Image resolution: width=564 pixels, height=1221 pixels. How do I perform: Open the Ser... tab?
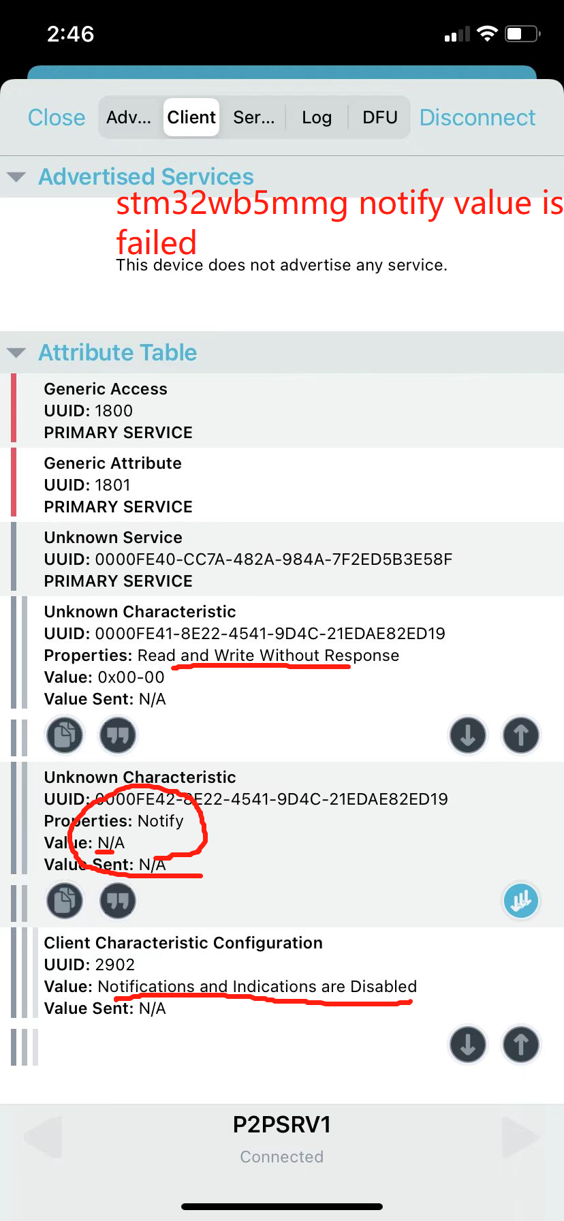pos(253,117)
